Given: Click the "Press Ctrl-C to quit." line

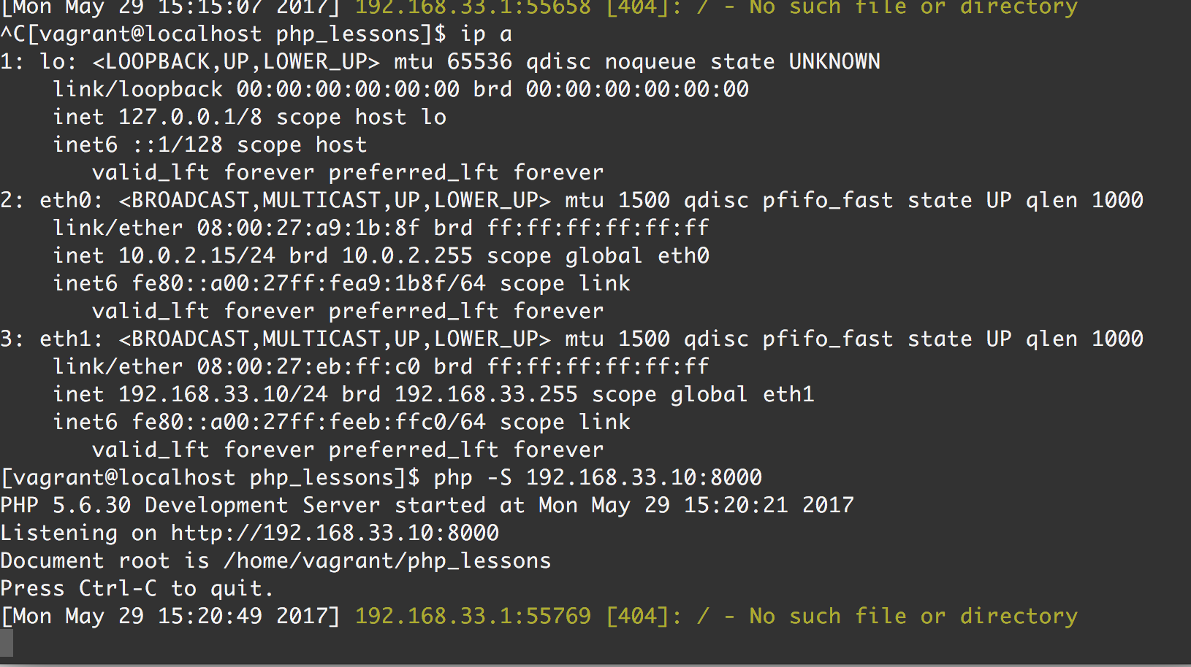Looking at the screenshot, I should pos(137,589).
